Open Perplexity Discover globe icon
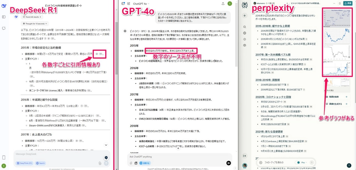This screenshot has width=356, height=170. 244,33
